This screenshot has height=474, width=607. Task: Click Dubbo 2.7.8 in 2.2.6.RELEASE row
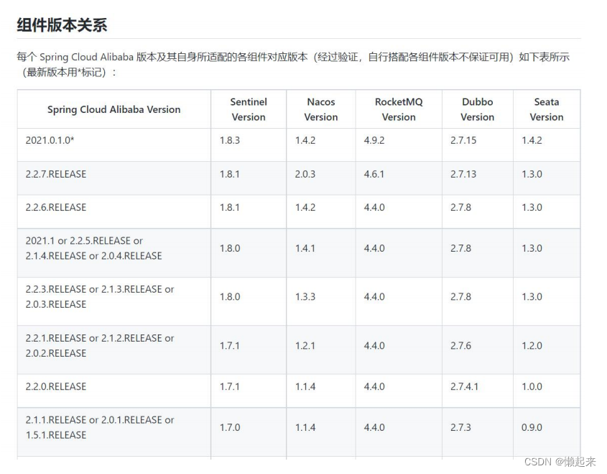(460, 207)
